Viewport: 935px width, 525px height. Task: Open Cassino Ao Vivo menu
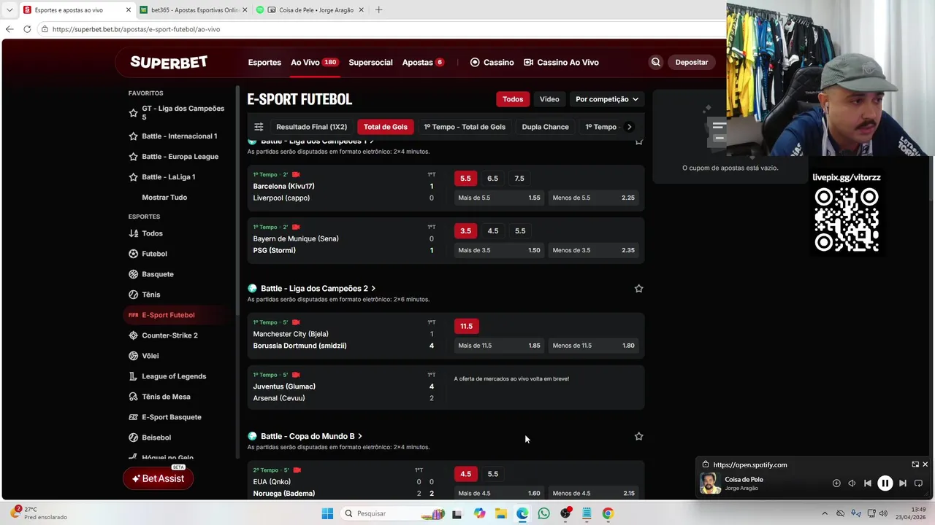pos(561,63)
